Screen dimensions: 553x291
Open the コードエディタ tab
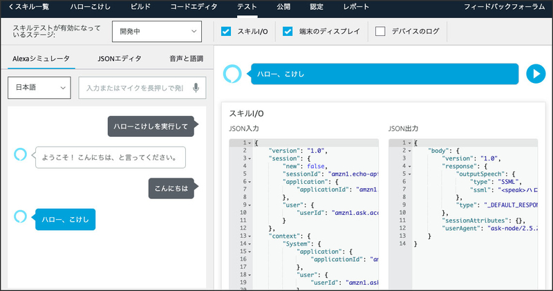click(x=194, y=7)
